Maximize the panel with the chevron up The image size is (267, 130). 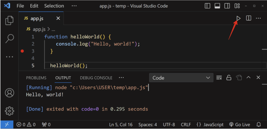248,78
